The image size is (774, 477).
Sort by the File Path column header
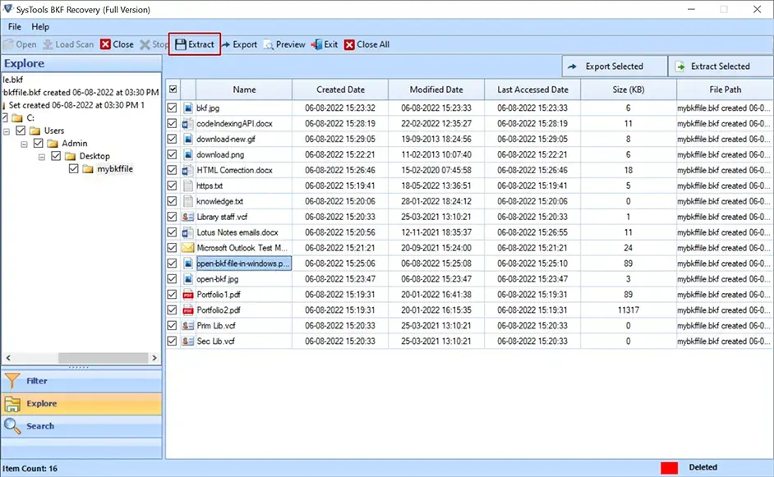[726, 89]
